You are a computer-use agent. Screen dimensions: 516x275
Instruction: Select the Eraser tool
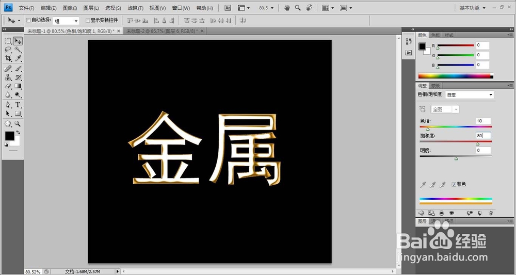(x=8, y=86)
